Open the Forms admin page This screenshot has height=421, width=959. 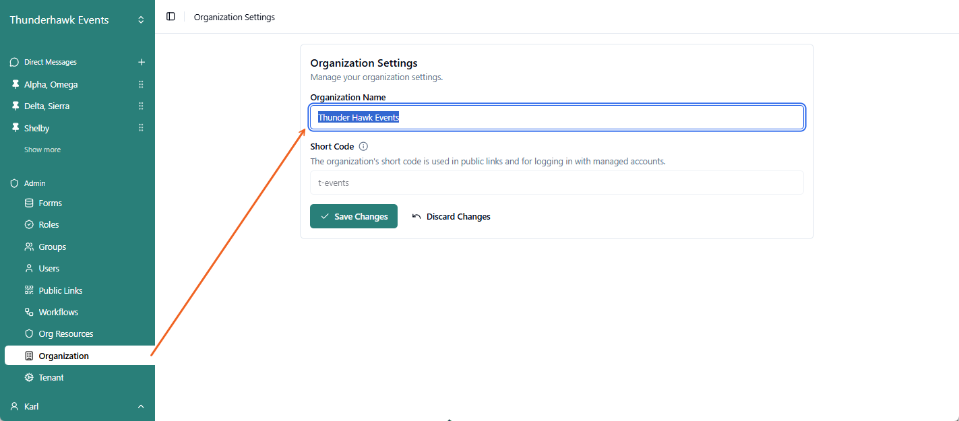50,203
